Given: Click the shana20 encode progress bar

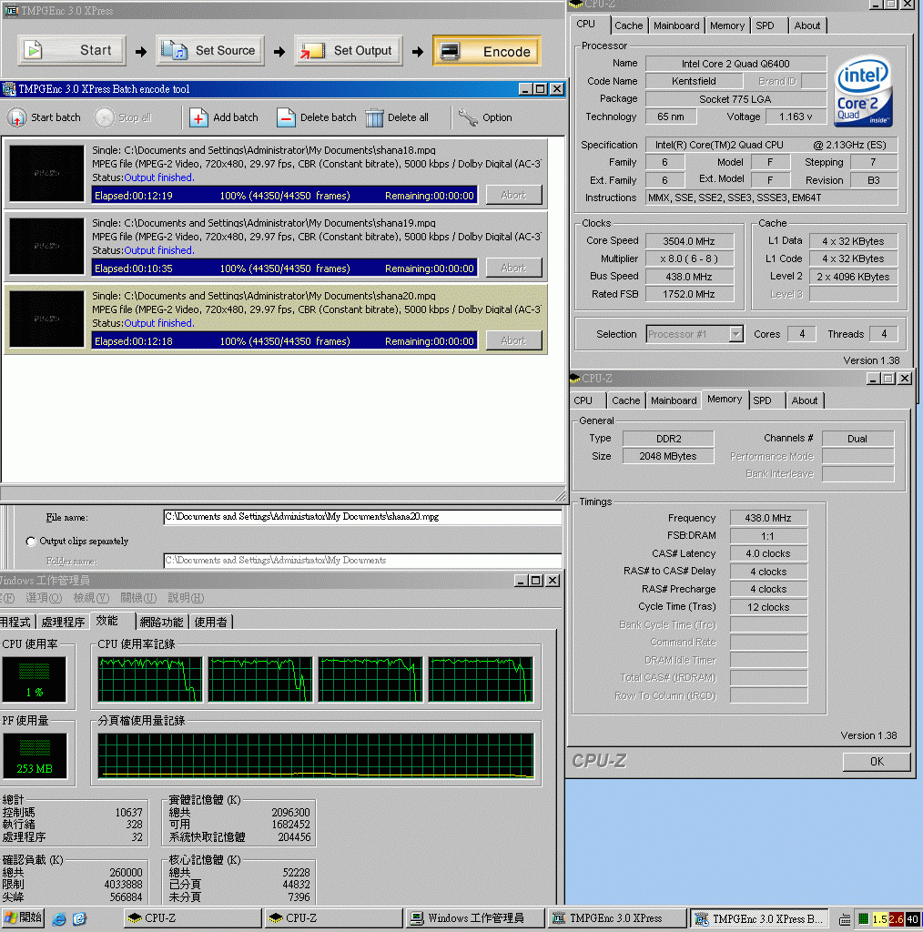Looking at the screenshot, I should pyautogui.click(x=284, y=340).
